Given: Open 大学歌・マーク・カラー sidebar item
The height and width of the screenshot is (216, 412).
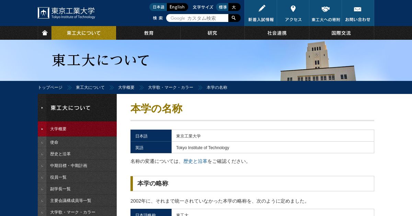Looking at the screenshot, I should 77,212.
